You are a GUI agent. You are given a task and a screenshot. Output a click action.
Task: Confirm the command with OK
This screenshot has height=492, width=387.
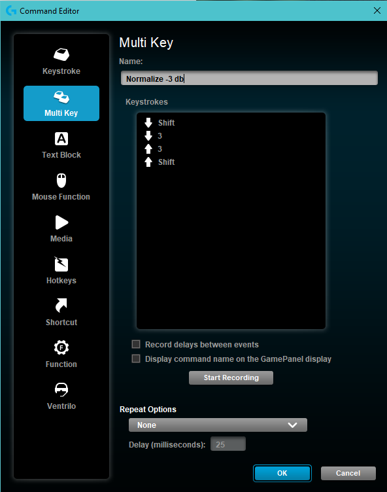282,473
